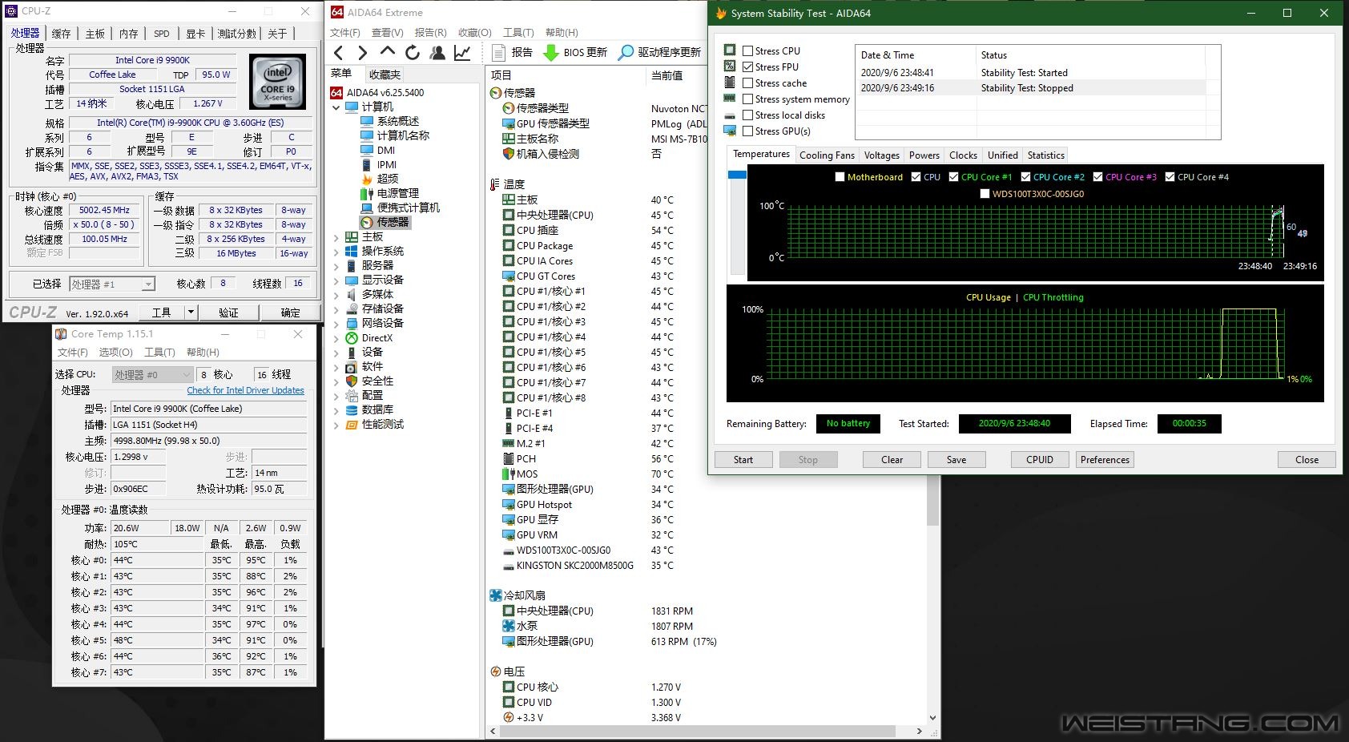Click the Intel Core i9 logo in CPU-Z
The width and height of the screenshot is (1349, 742).
pyautogui.click(x=277, y=82)
